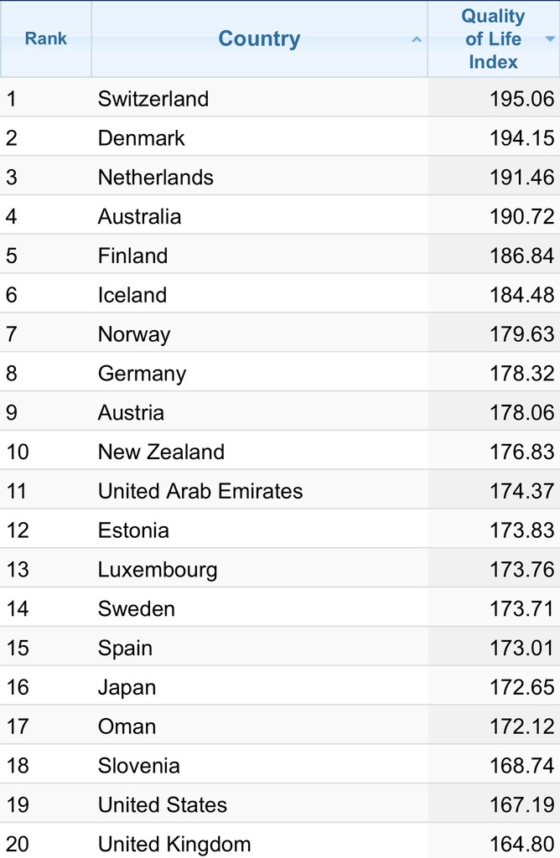Select the United Kingdom row
Viewport: 560px width, 858px height.
(280, 842)
